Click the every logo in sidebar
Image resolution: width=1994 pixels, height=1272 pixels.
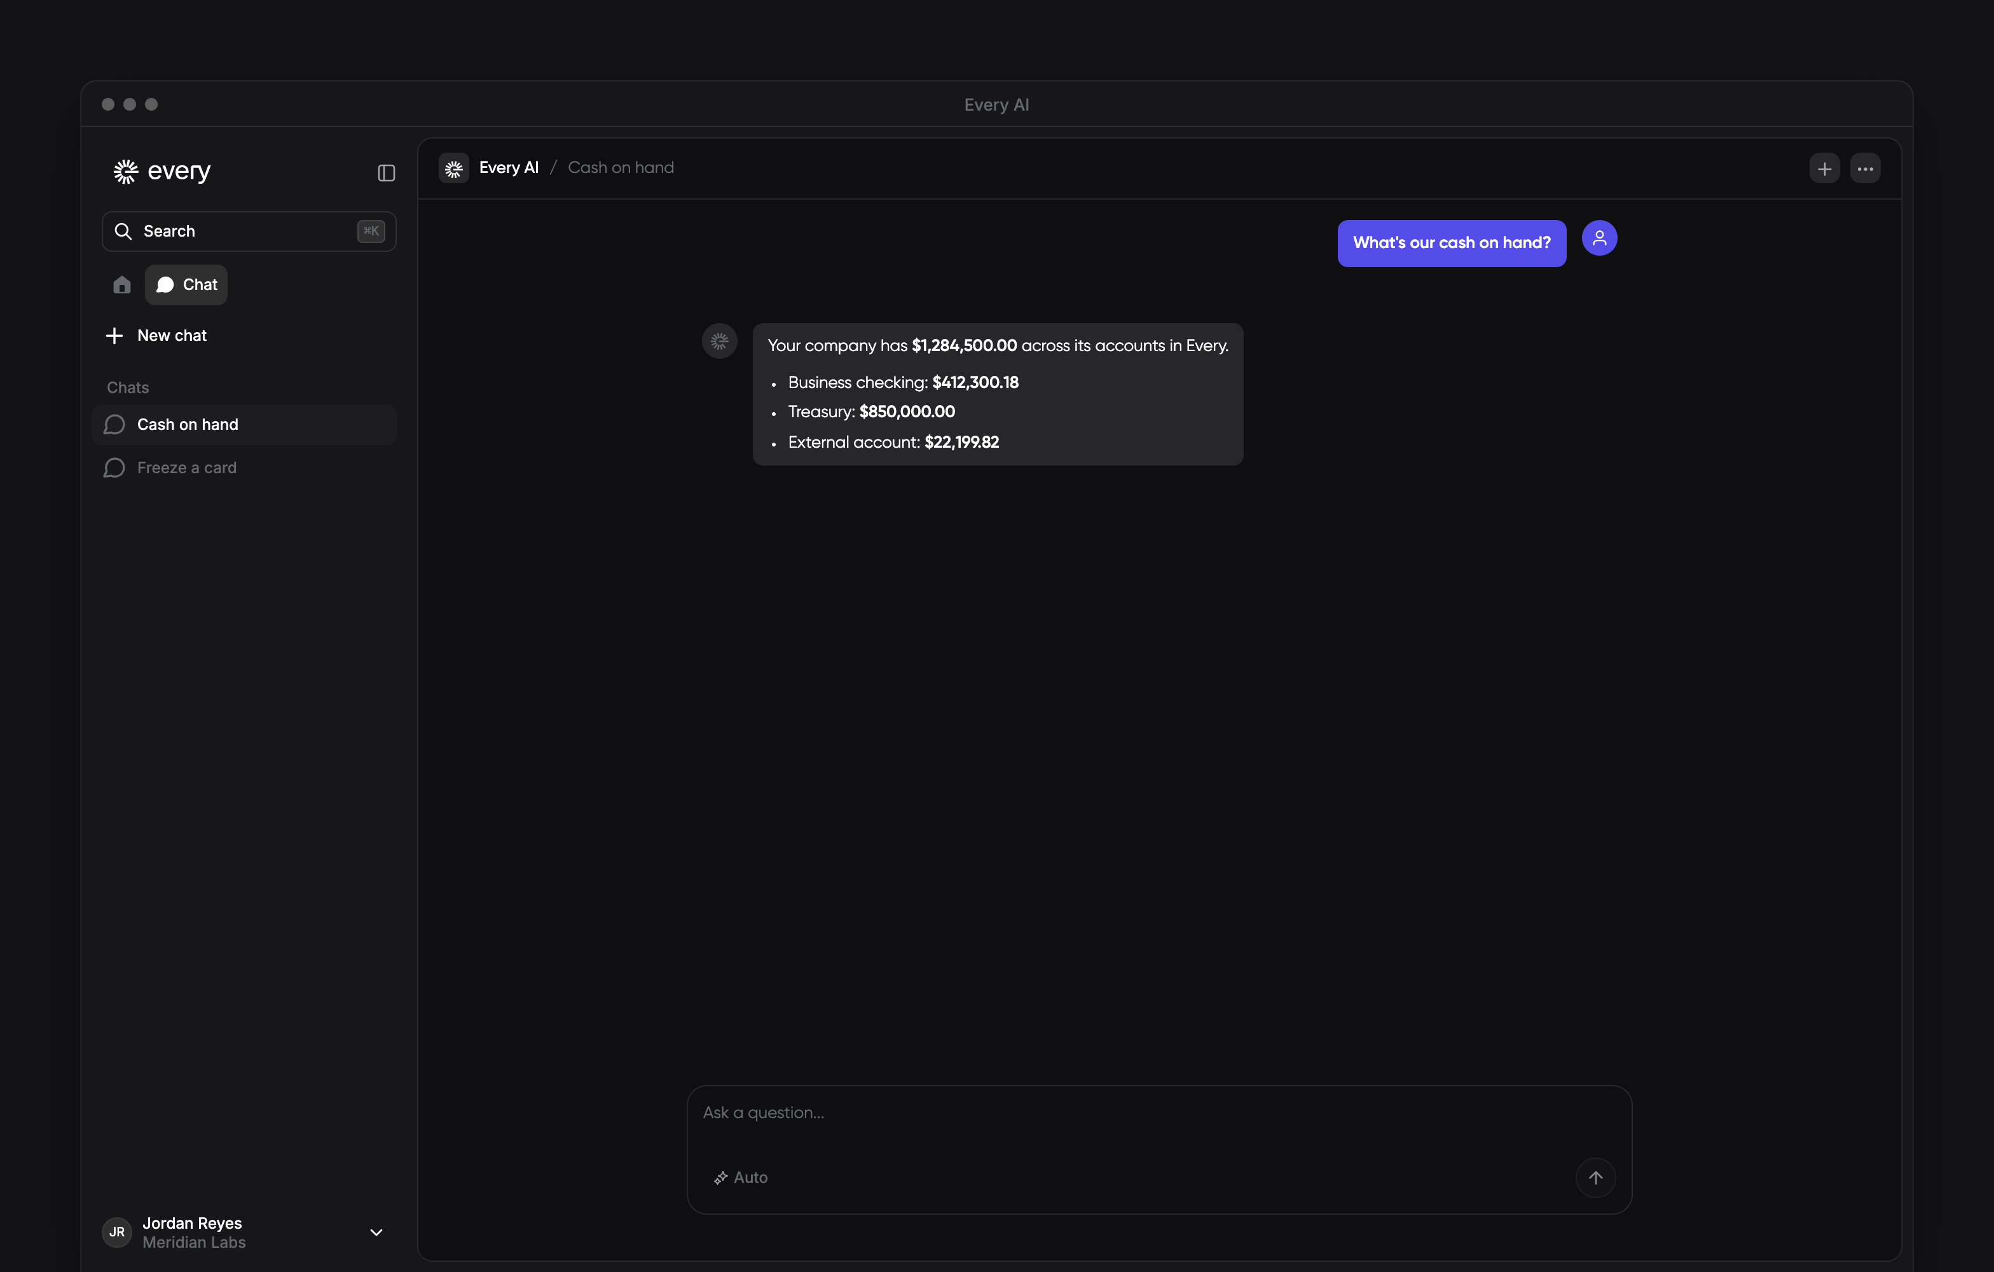[162, 172]
